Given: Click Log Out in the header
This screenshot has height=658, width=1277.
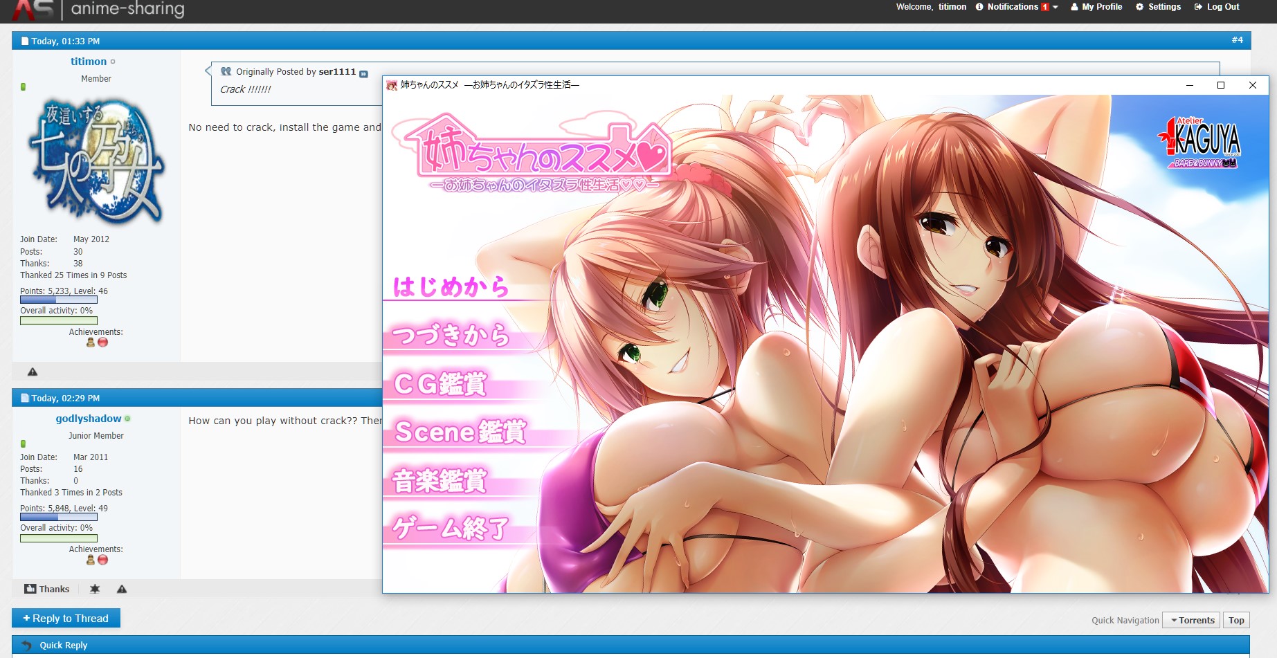Looking at the screenshot, I should [x=1217, y=7].
